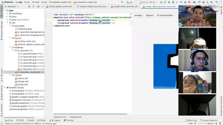The width and height of the screenshot is (223, 125).
Task: Open the Profiler gauge icon in toolbar
Action: pos(181,2)
